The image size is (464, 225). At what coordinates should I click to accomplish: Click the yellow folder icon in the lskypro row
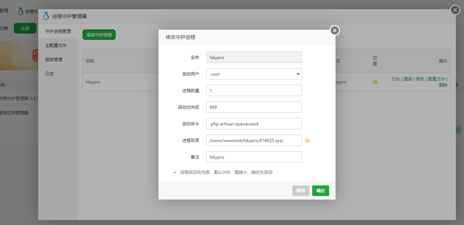[375, 82]
